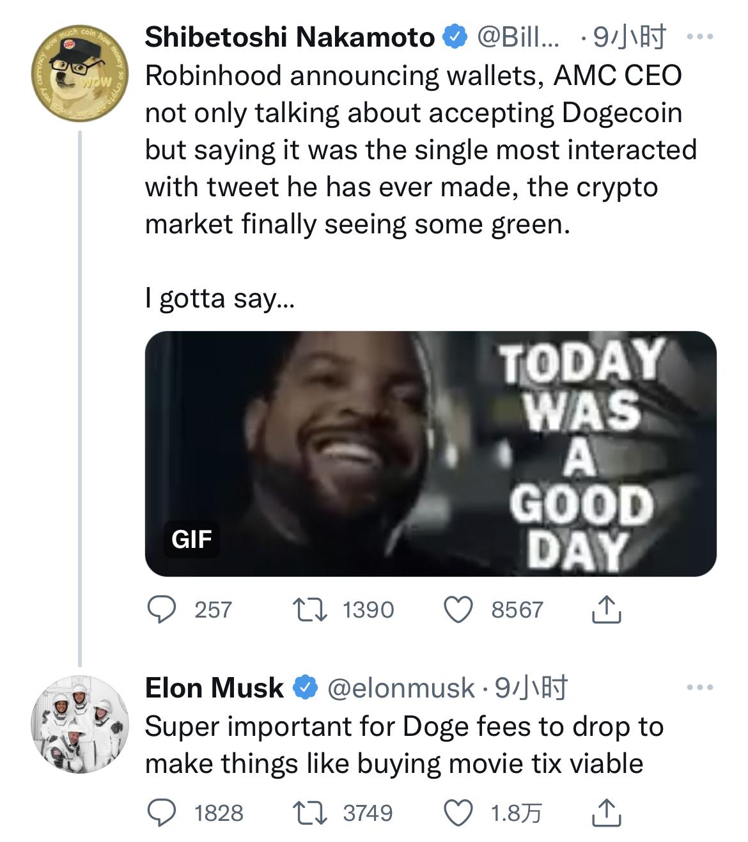748x842 pixels.
Task: Retweet Shibetoshi Nakamoto's tweet
Action: tap(311, 610)
